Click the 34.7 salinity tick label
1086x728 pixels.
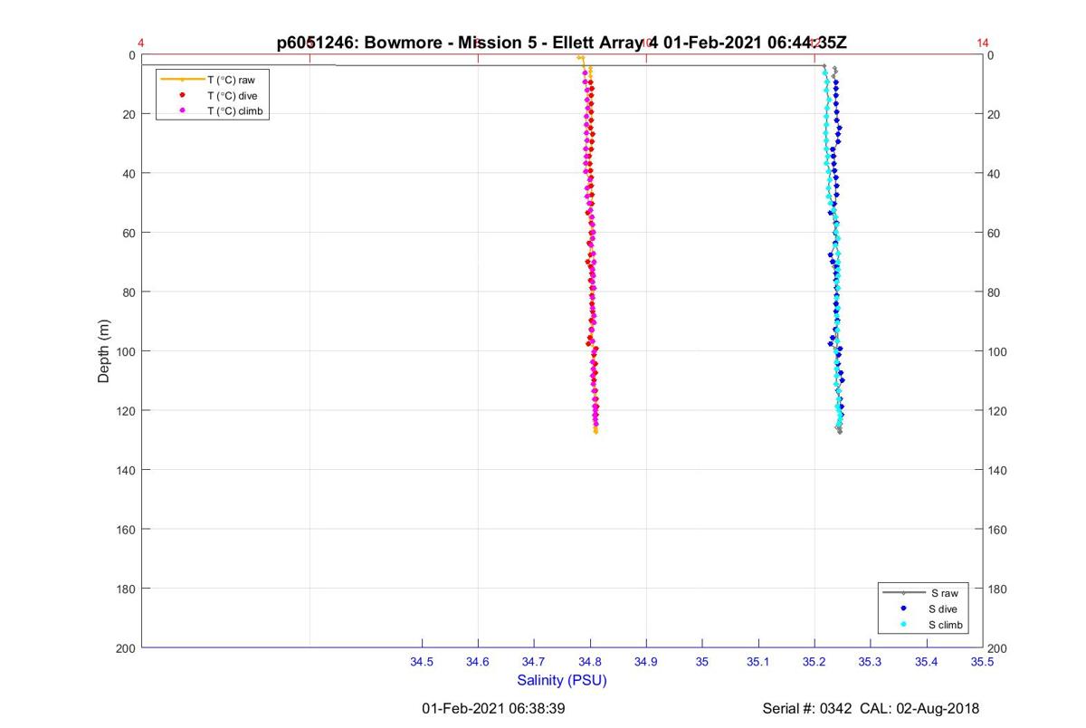[x=534, y=663]
